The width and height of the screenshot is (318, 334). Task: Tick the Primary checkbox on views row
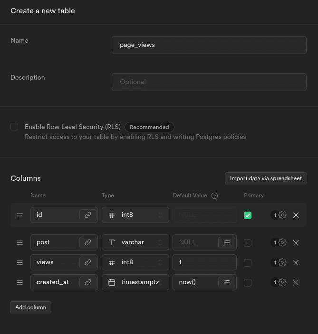(x=248, y=263)
